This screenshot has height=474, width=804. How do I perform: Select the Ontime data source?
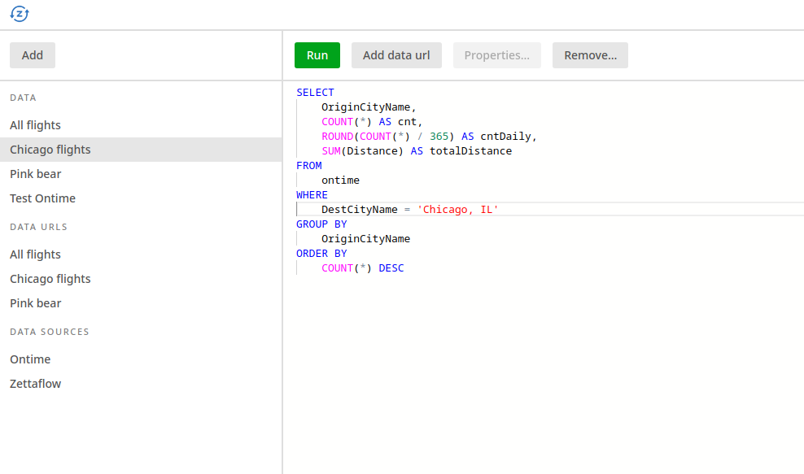(x=30, y=359)
